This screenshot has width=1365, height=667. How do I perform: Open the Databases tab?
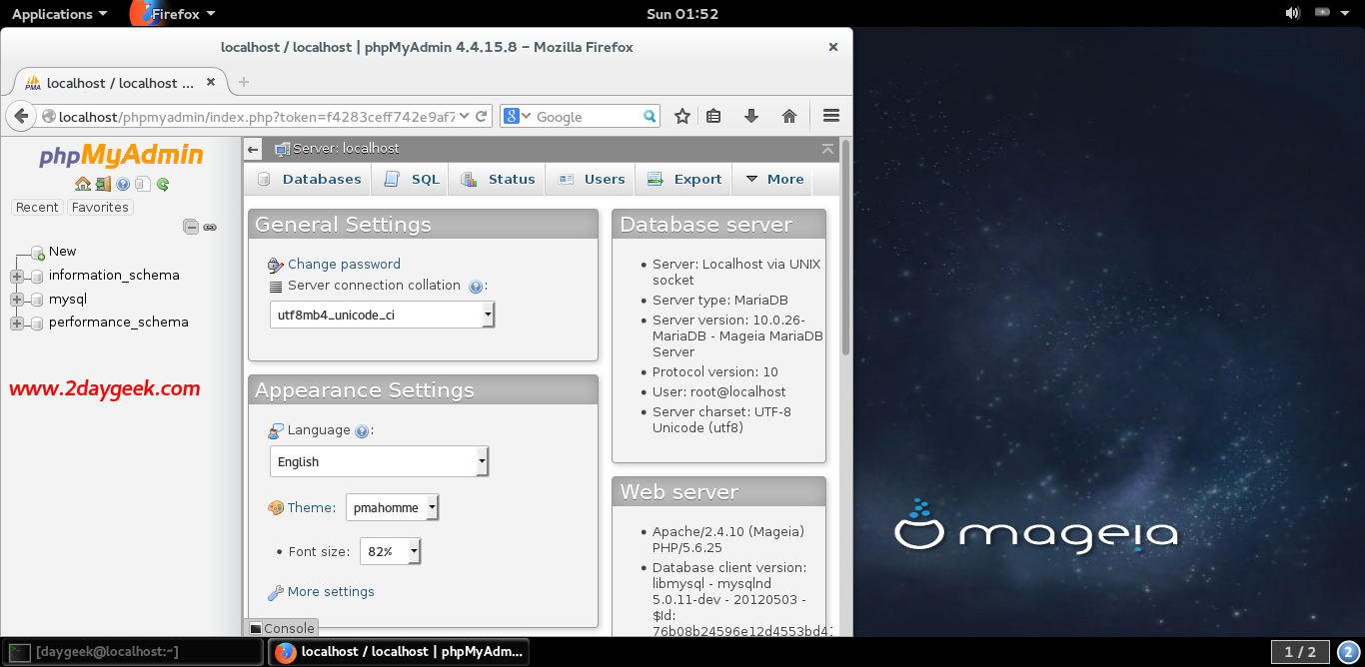[x=309, y=179]
